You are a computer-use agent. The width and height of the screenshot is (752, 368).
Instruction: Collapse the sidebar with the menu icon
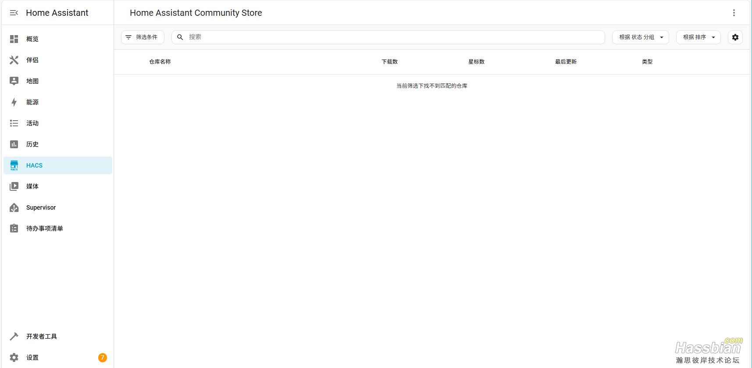[14, 13]
